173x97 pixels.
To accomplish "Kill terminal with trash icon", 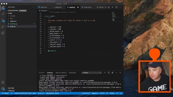I will coord(112,72).
